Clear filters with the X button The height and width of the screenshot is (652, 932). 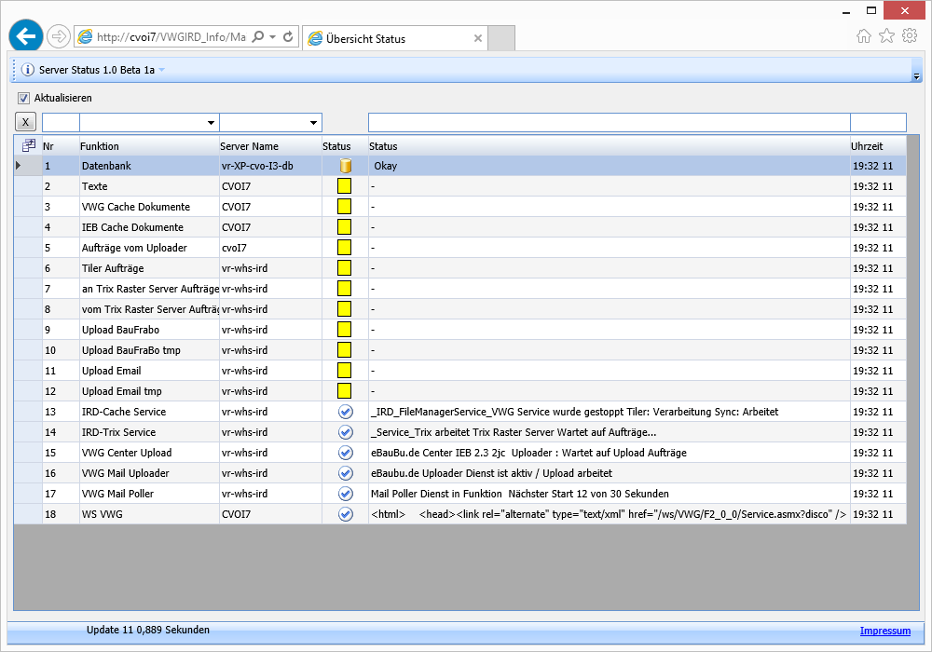click(25, 122)
